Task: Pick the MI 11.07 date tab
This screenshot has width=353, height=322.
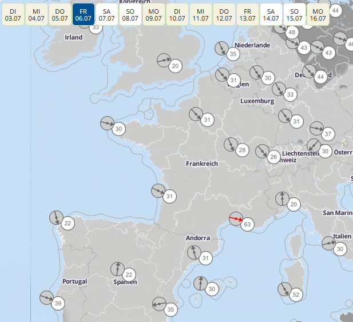Action: pos(200,15)
